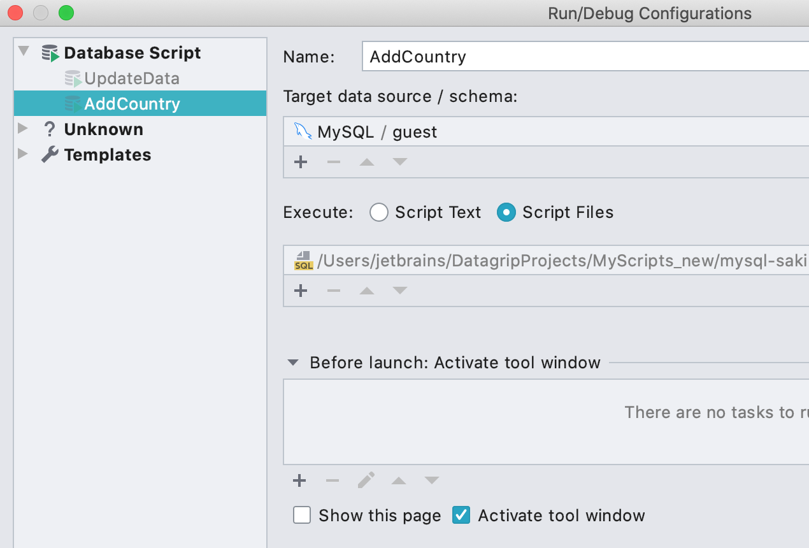The image size is (809, 548).
Task: Click the Unknown tree label
Action: pos(104,129)
